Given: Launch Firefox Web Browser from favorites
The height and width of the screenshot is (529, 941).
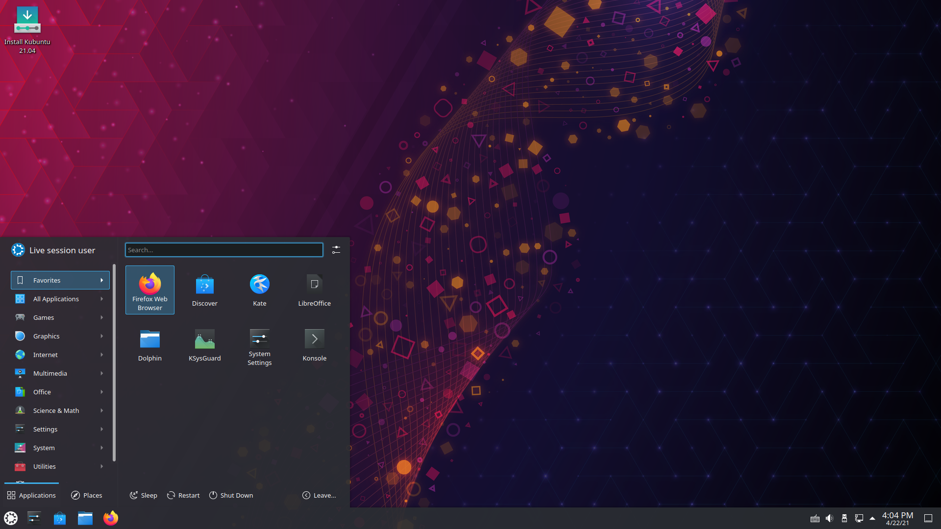Looking at the screenshot, I should [x=149, y=289].
